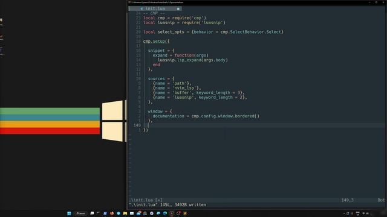Screen dimensions: 387x217
Task: Click the pink 'end' keyword
Action: click(x=156, y=64)
